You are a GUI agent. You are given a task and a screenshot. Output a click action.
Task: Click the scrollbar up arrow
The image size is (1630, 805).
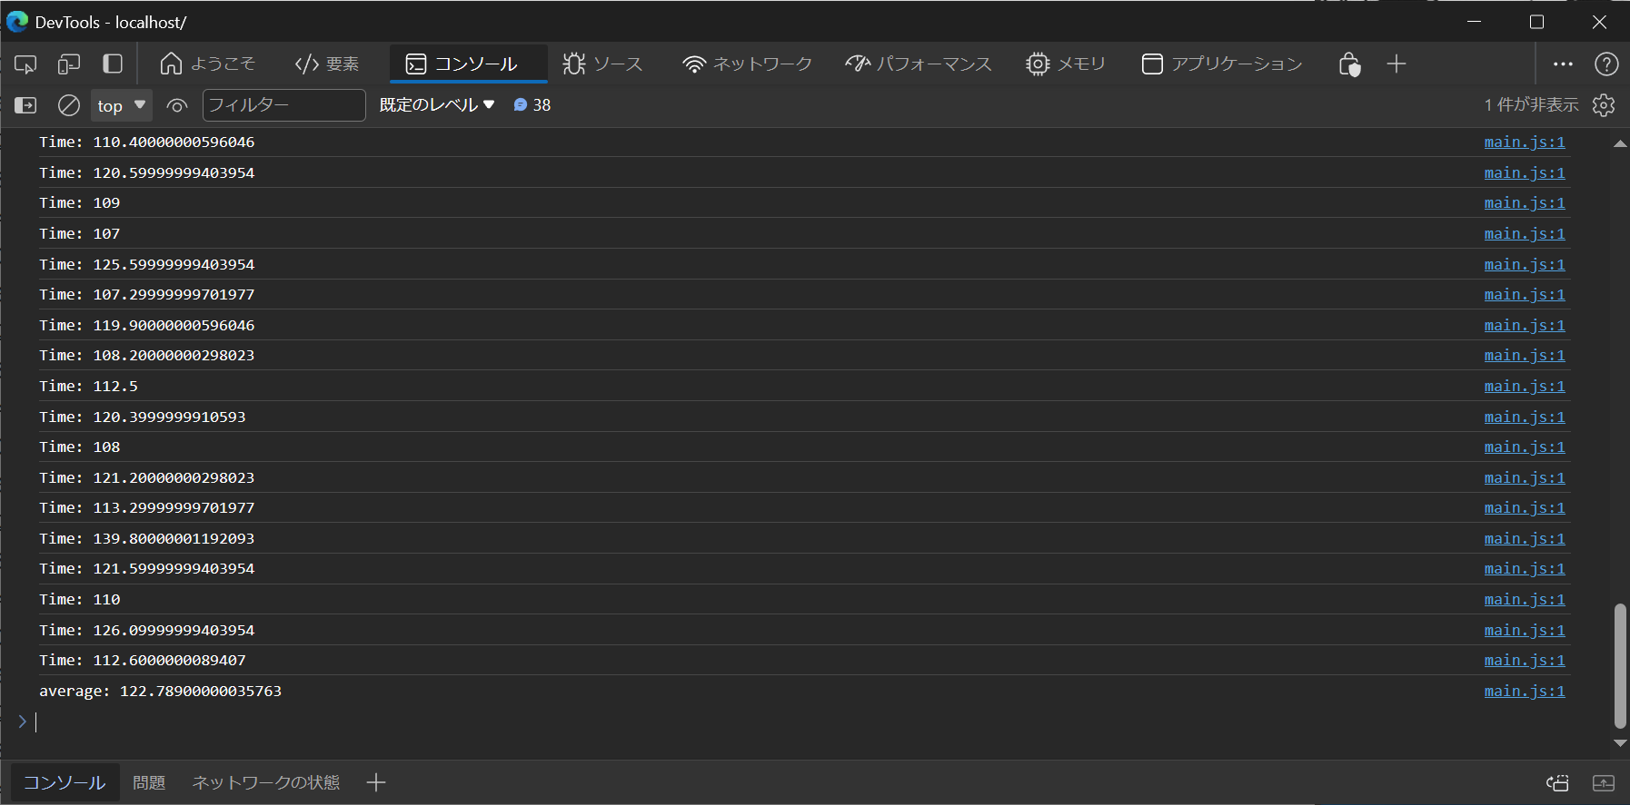click(1620, 143)
